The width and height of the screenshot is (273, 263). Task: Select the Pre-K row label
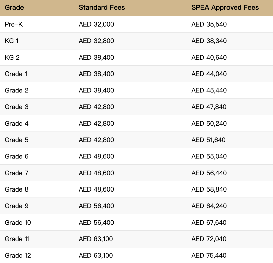coord(14,24)
